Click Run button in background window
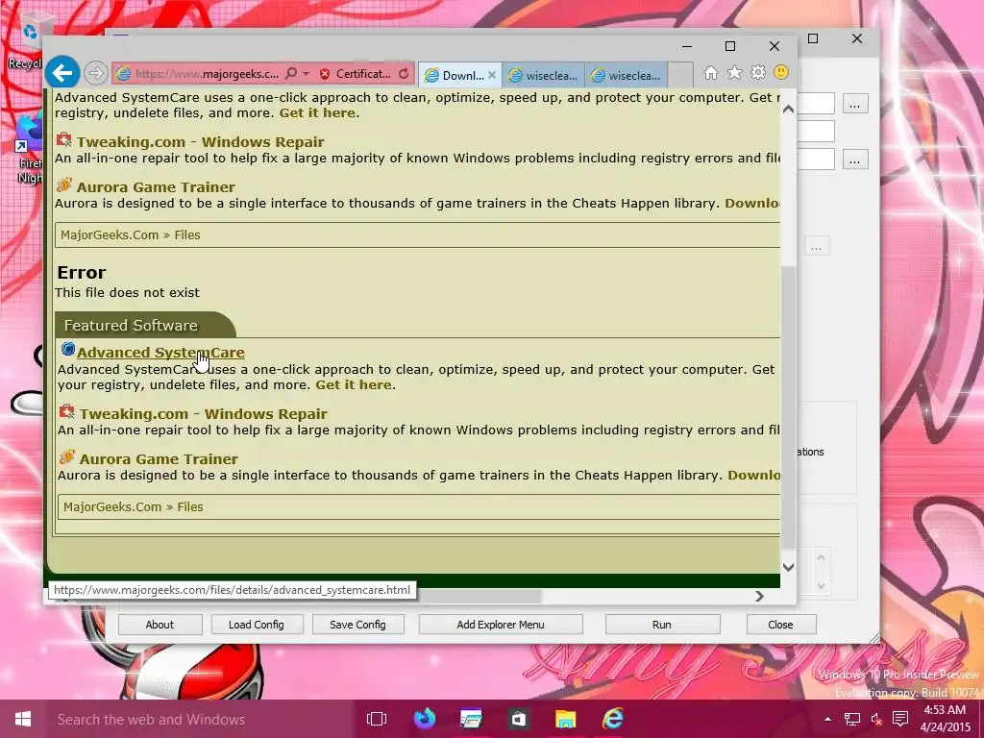This screenshot has height=738, width=984. [662, 625]
